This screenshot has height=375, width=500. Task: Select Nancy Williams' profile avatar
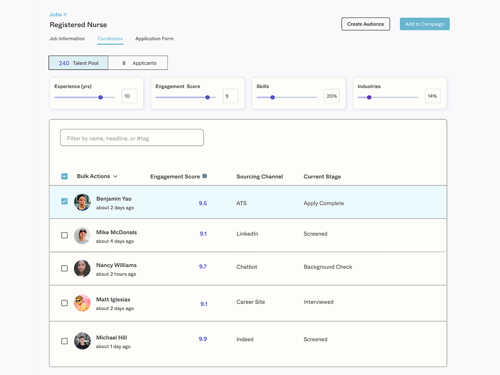pos(82,268)
